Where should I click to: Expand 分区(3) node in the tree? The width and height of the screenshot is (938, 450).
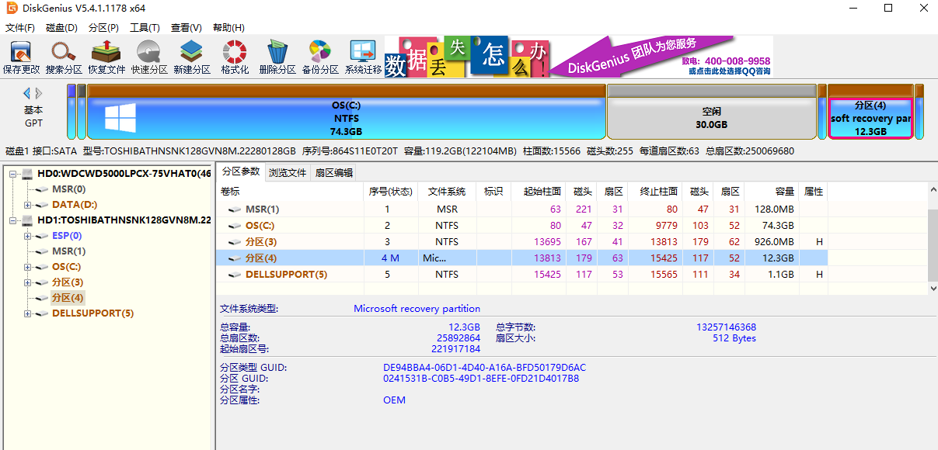pyautogui.click(x=28, y=282)
